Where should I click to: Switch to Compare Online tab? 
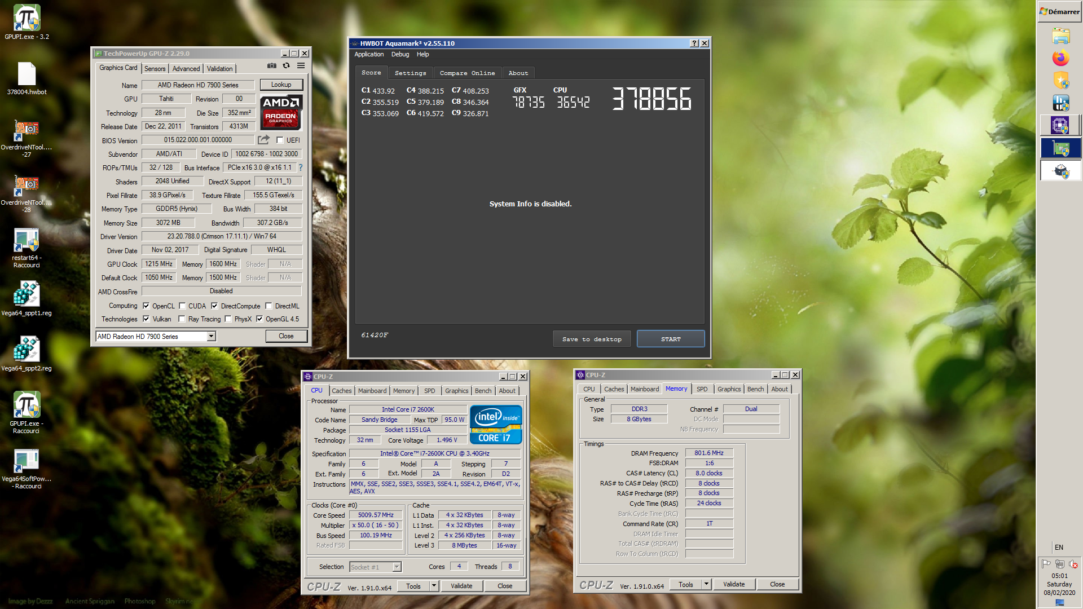point(467,73)
